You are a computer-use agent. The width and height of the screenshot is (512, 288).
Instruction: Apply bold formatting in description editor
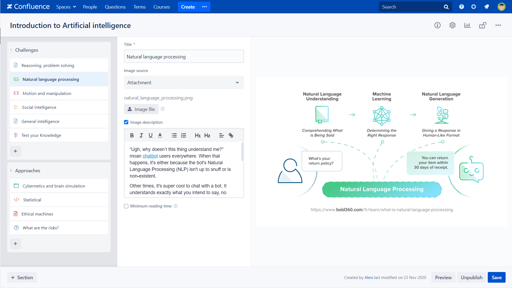132,135
